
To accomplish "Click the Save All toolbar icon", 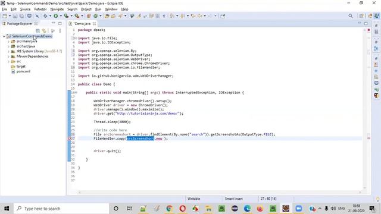I will [21, 16].
